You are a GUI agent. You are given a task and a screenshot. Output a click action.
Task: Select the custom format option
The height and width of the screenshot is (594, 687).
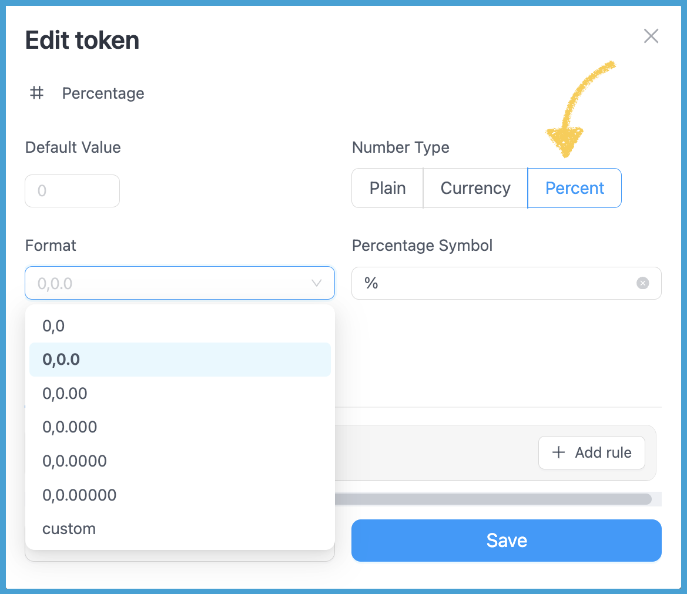pos(69,529)
